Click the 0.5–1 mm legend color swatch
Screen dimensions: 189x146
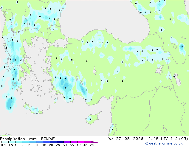click(12, 142)
